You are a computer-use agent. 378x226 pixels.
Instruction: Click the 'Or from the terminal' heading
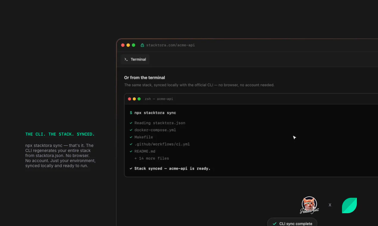(144, 78)
